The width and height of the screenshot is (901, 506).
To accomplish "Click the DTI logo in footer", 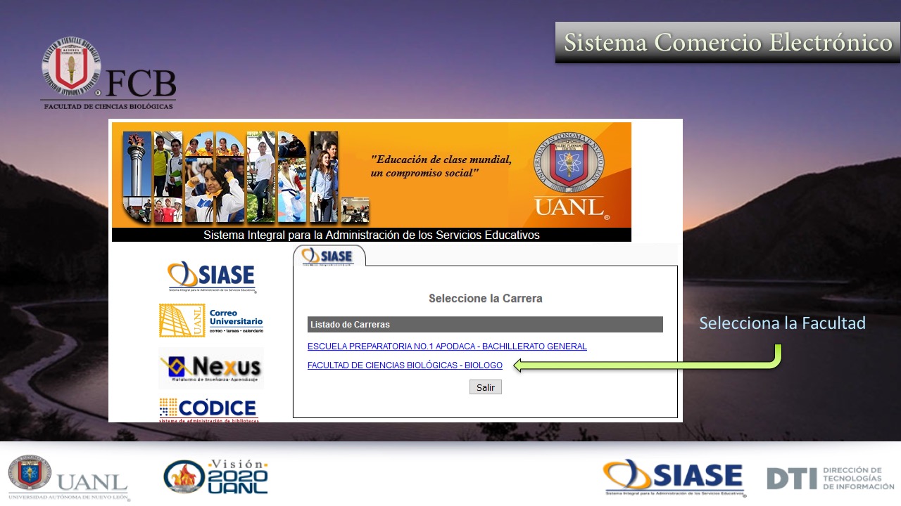I will point(831,478).
